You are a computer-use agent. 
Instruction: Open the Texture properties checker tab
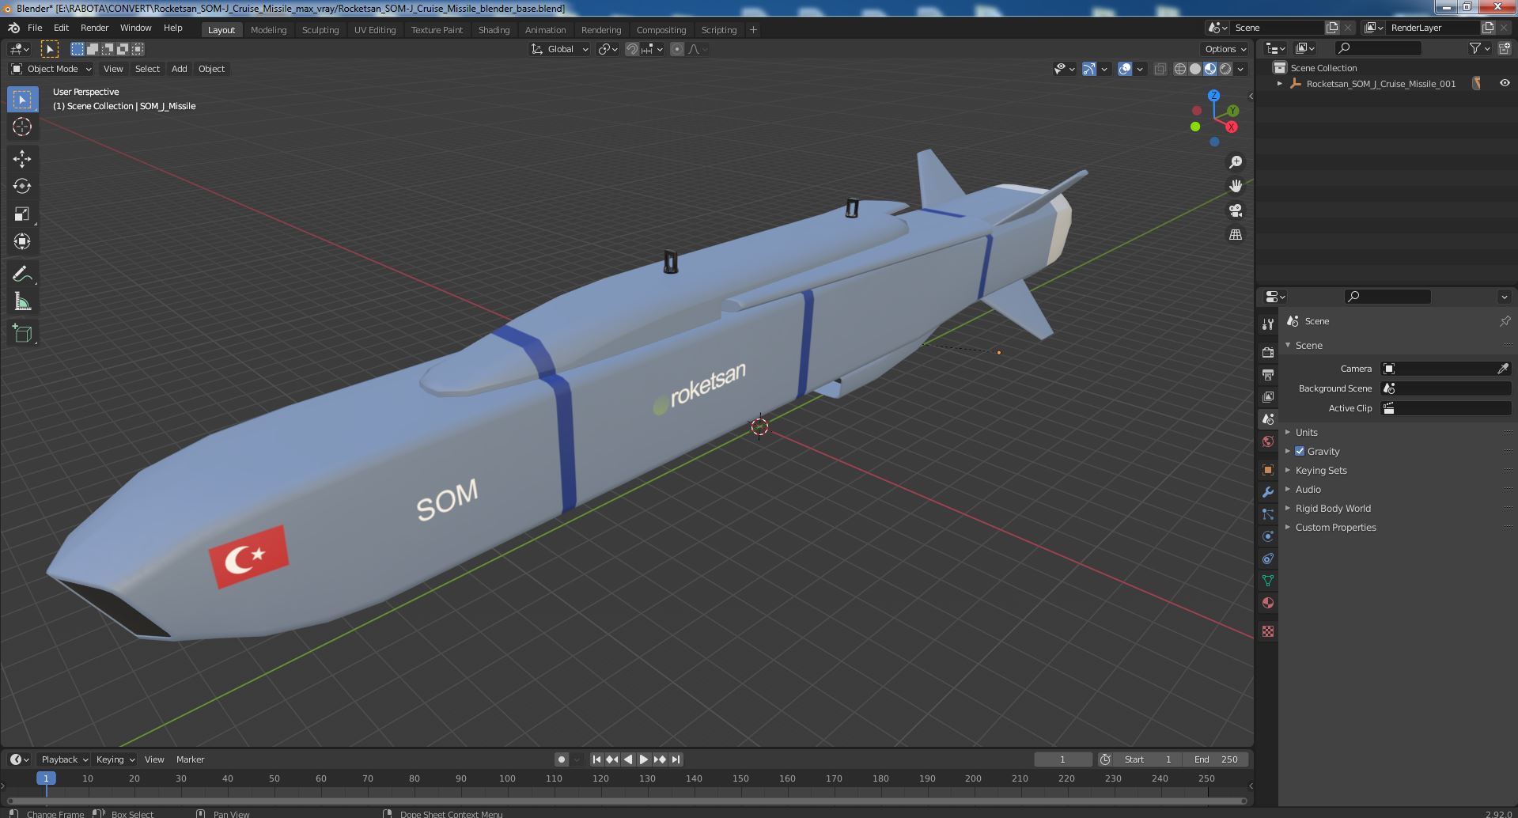1268,631
